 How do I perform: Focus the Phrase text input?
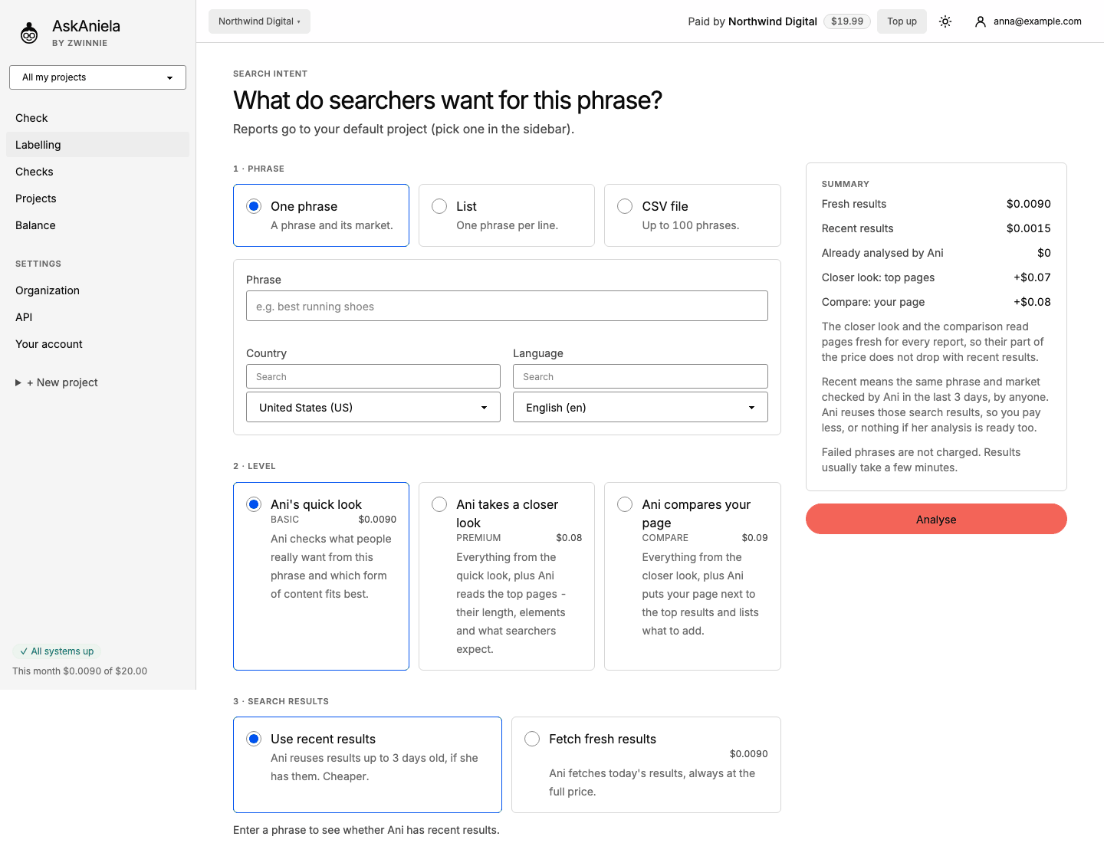point(507,306)
